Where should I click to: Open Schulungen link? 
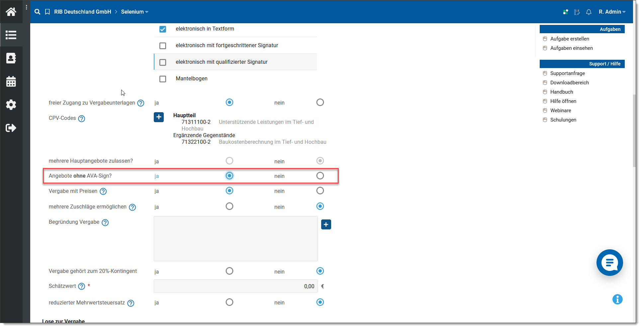coord(563,120)
